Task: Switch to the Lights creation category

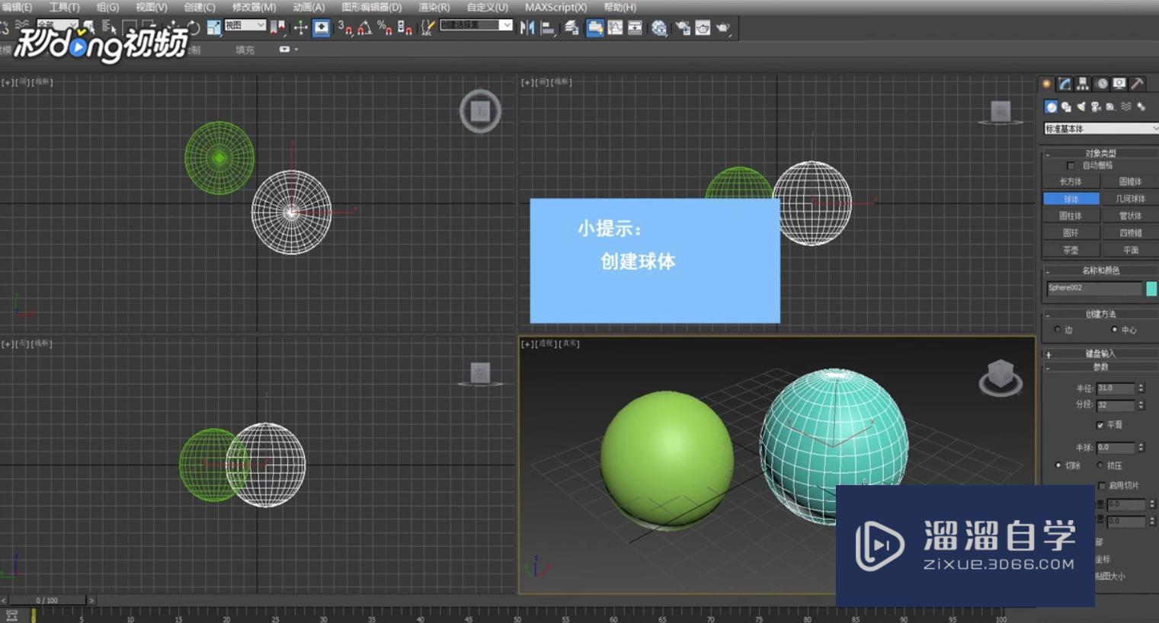Action: coord(1081,107)
